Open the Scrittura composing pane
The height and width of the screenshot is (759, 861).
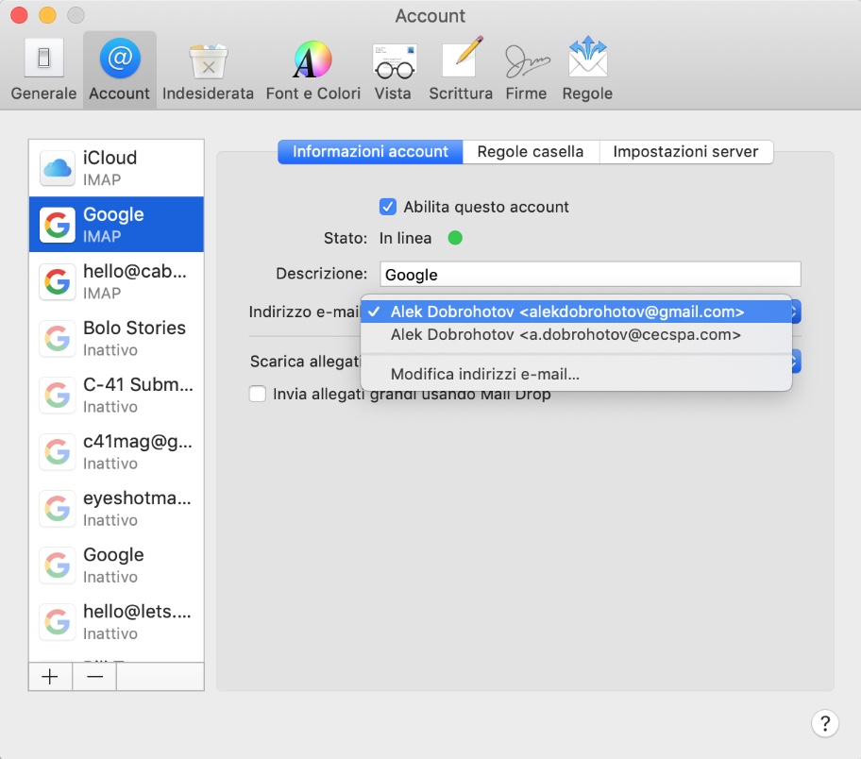pos(461,70)
